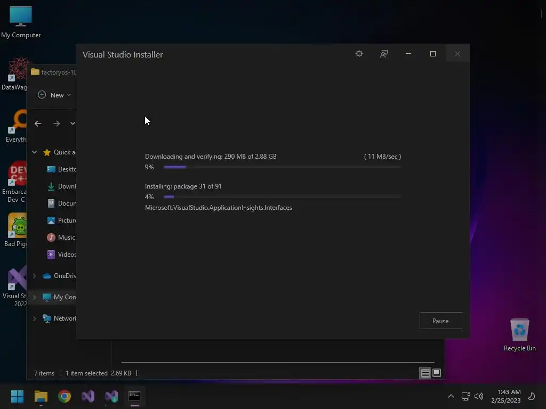Open File Explorer from the taskbar

pyautogui.click(x=41, y=396)
